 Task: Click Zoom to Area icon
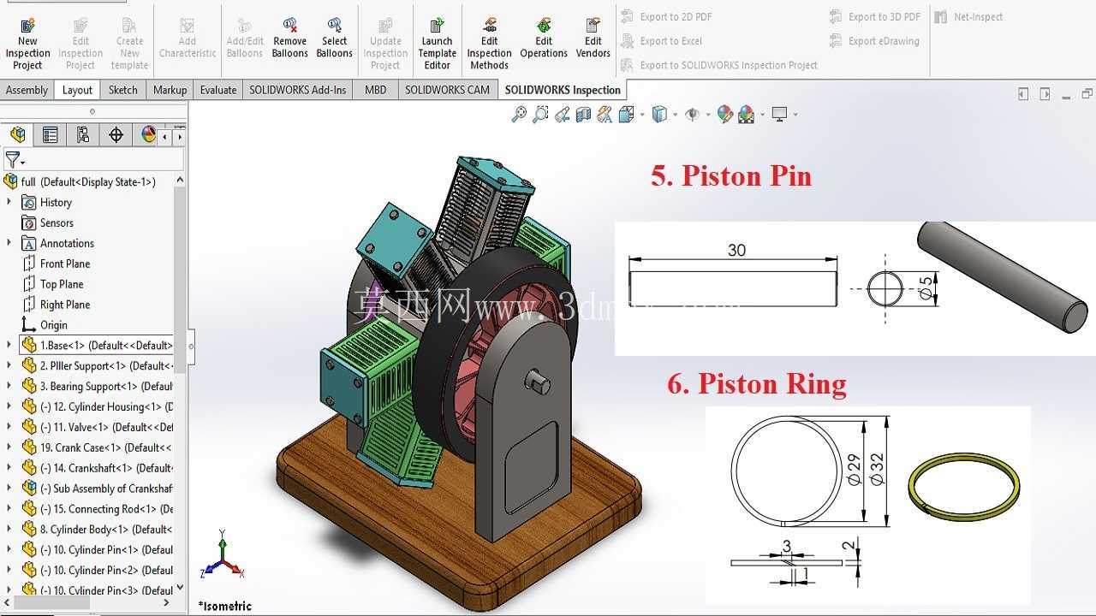[x=540, y=114]
